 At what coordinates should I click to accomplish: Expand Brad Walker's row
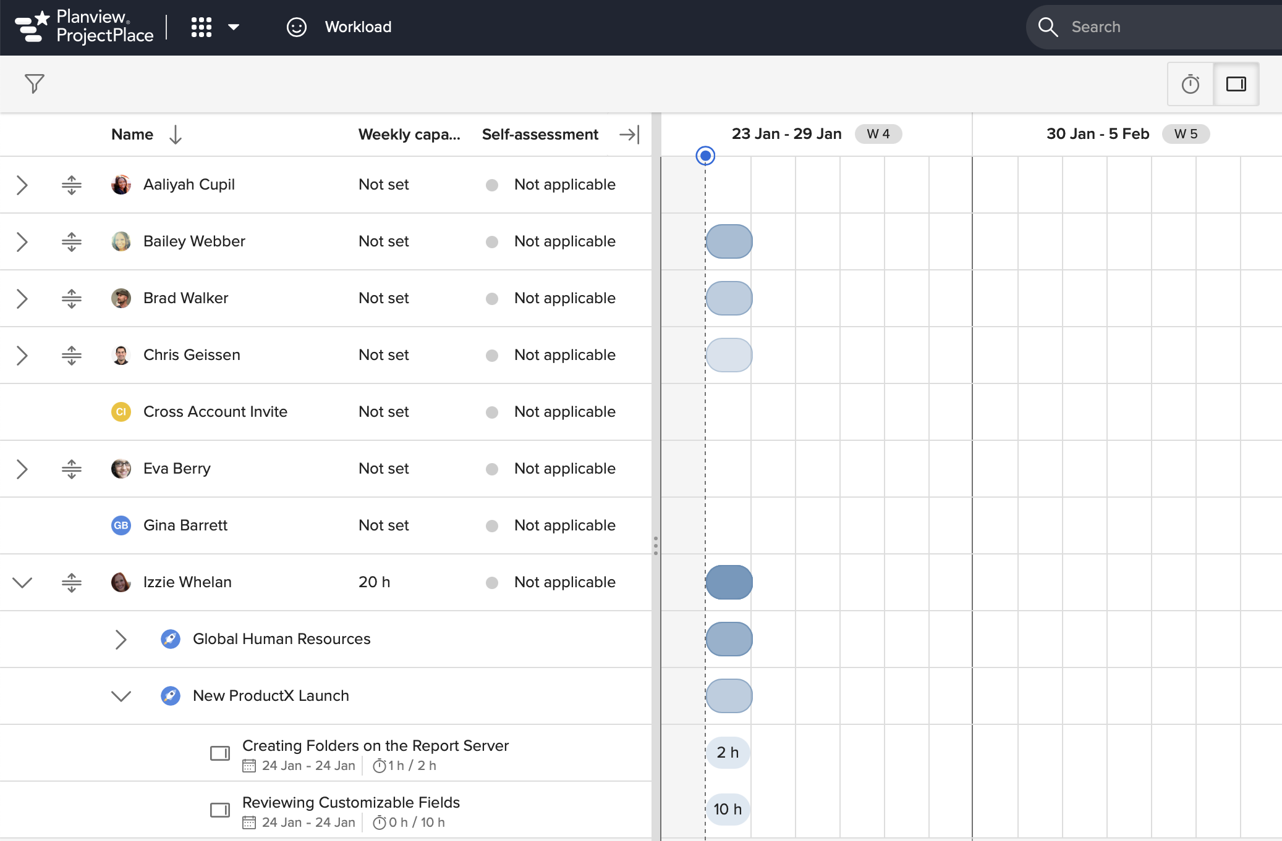tap(22, 298)
